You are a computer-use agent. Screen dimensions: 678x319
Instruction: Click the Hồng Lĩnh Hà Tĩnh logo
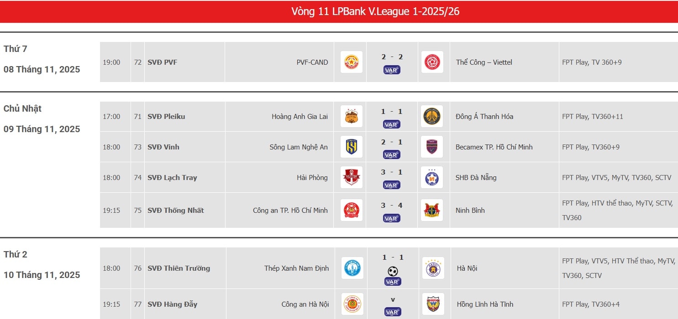click(433, 304)
